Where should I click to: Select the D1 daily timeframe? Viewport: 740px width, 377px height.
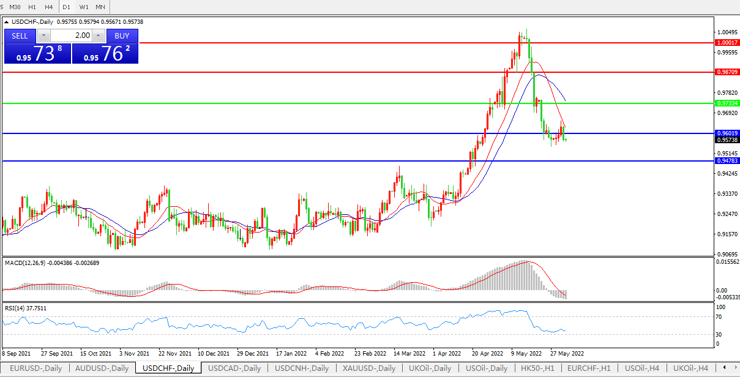[x=66, y=7]
